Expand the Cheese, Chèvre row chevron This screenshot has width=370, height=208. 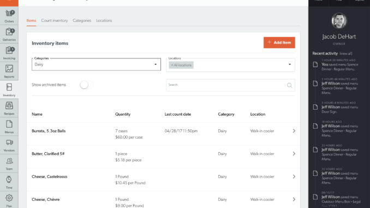[x=294, y=199]
